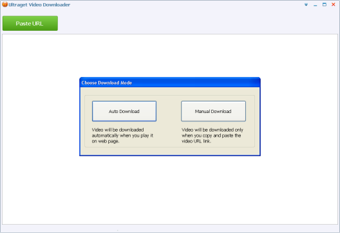Open the title bar dropdown arrow menu
Screen dimensions: 340x233
[306, 4]
